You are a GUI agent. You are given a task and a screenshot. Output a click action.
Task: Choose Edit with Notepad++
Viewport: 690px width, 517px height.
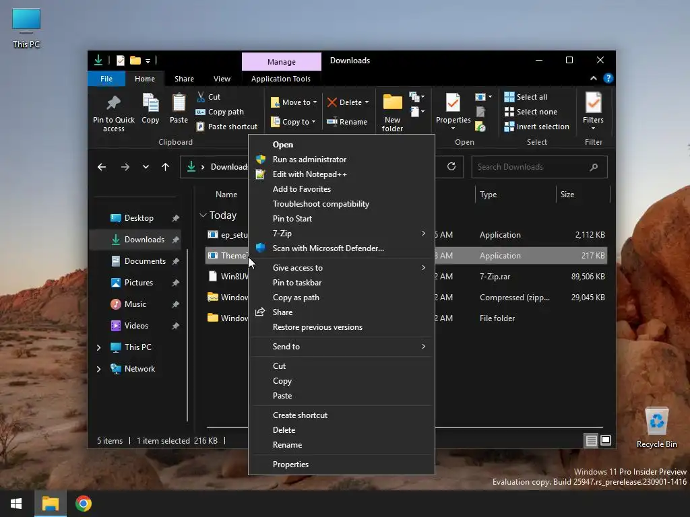coord(342,174)
